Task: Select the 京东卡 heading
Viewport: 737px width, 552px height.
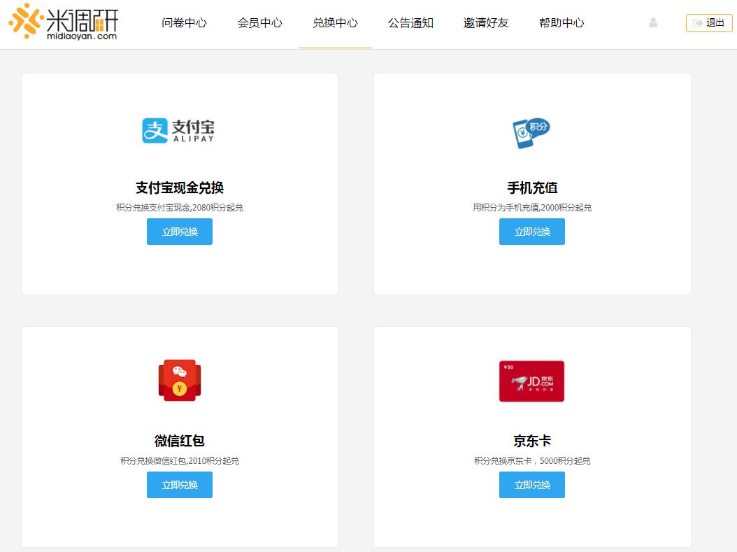Action: [x=532, y=441]
